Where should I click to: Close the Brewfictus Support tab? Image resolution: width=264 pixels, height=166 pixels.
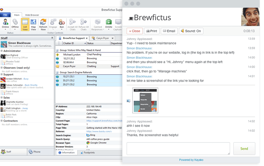(87, 38)
